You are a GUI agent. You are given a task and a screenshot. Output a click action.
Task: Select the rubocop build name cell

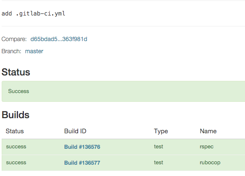(x=210, y=163)
